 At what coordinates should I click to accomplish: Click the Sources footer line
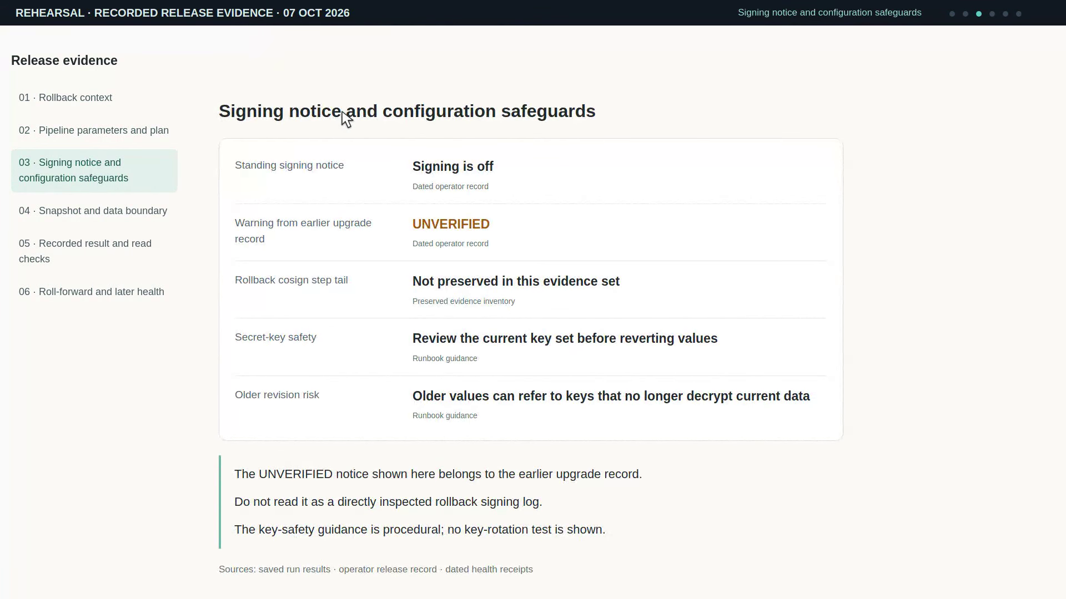(x=376, y=570)
